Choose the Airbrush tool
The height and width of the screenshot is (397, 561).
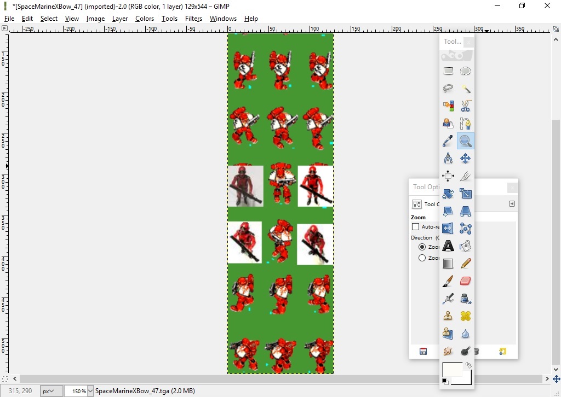pos(448,299)
